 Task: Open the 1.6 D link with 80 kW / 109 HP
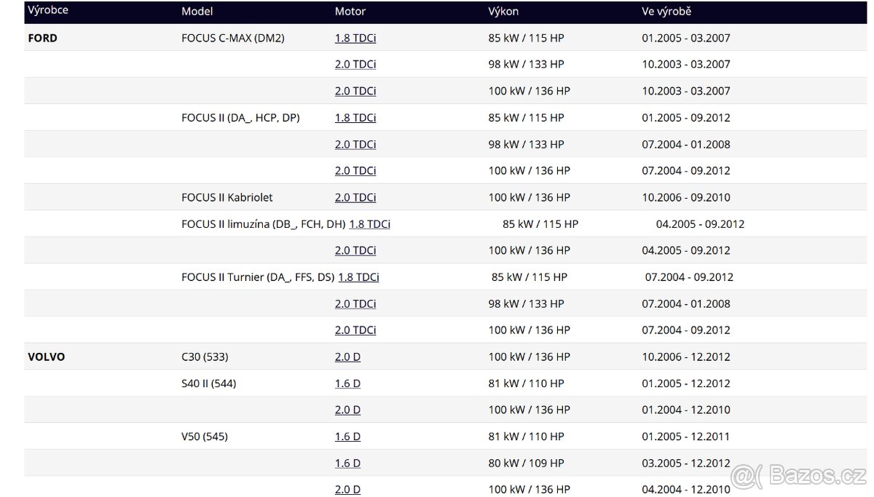[x=347, y=463]
